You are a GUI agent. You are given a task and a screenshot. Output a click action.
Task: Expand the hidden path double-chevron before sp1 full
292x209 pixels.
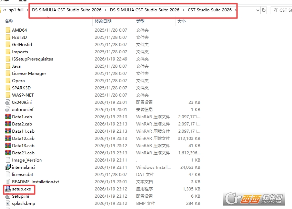(4, 10)
